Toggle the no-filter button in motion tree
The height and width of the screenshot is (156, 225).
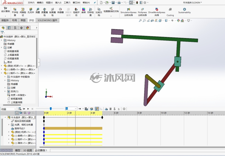coord(17,113)
